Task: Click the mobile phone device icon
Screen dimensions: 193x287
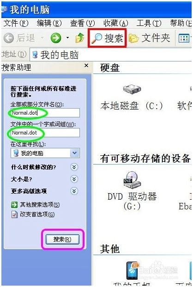Action: (x=133, y=270)
